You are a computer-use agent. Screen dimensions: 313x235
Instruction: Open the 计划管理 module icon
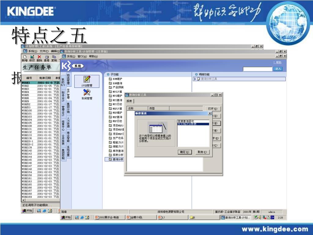click(87, 81)
